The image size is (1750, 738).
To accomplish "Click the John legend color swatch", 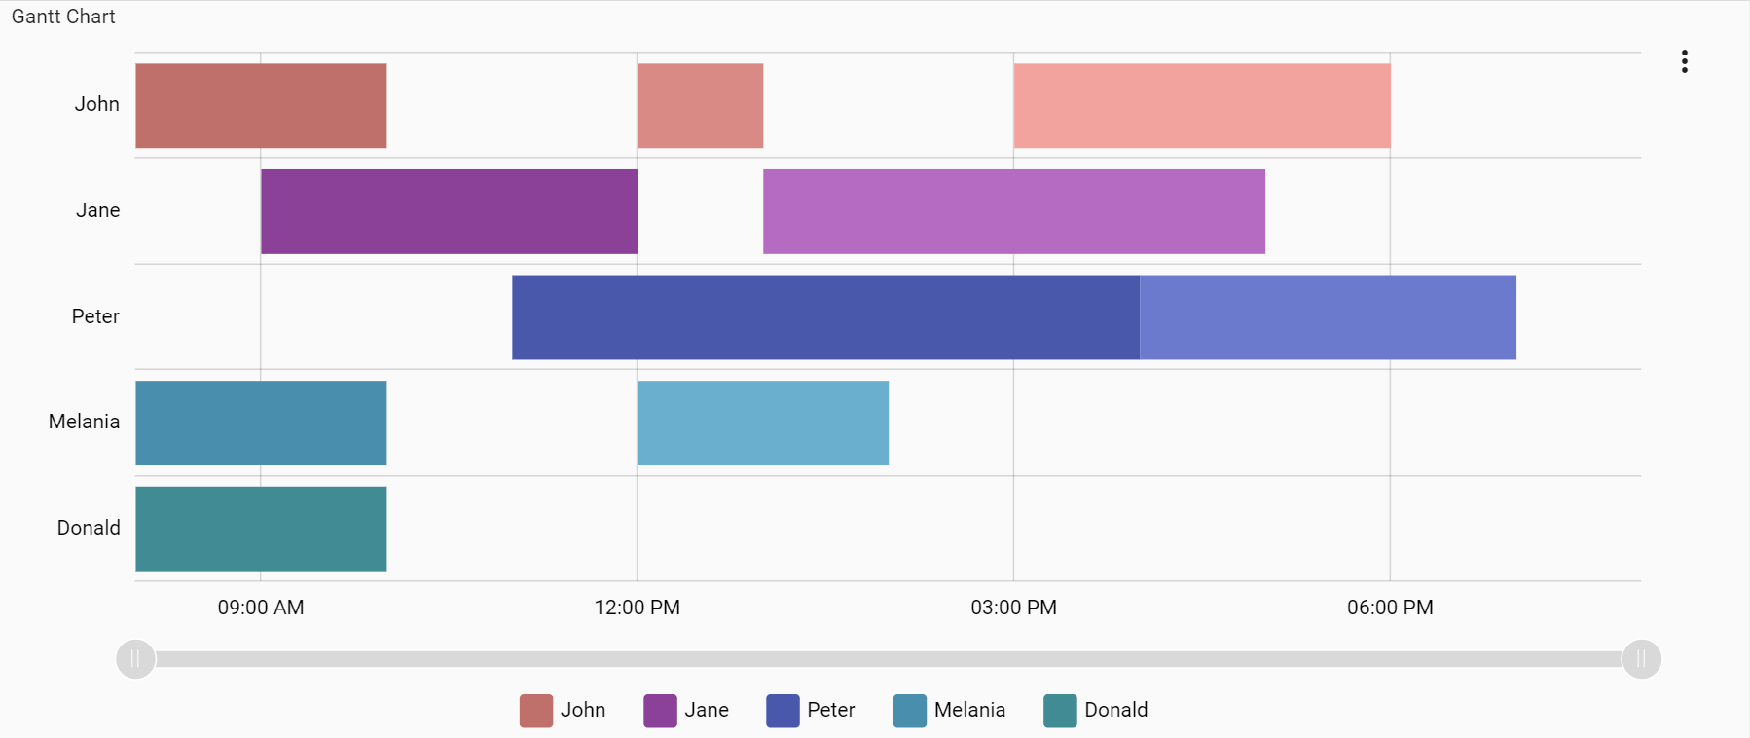I will 534,710.
